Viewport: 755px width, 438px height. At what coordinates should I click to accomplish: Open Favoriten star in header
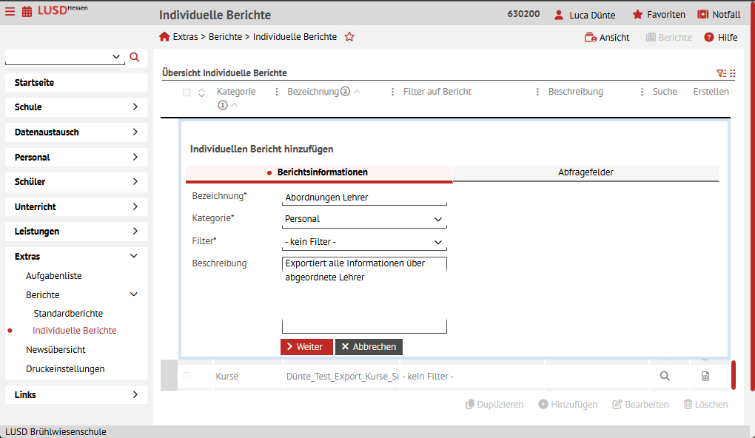[x=637, y=15]
